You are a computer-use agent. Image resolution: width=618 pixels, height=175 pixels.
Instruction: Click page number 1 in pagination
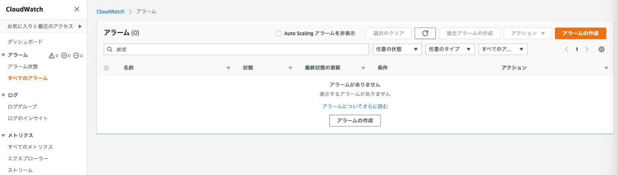(577, 49)
